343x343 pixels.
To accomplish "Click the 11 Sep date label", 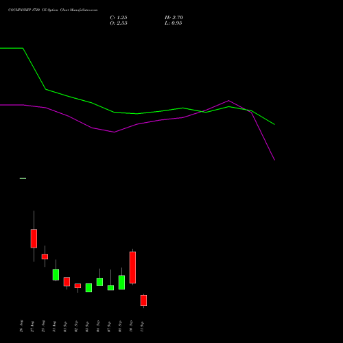I will [142, 327].
